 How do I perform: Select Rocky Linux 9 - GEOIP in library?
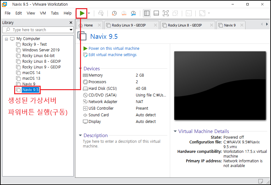42,67
